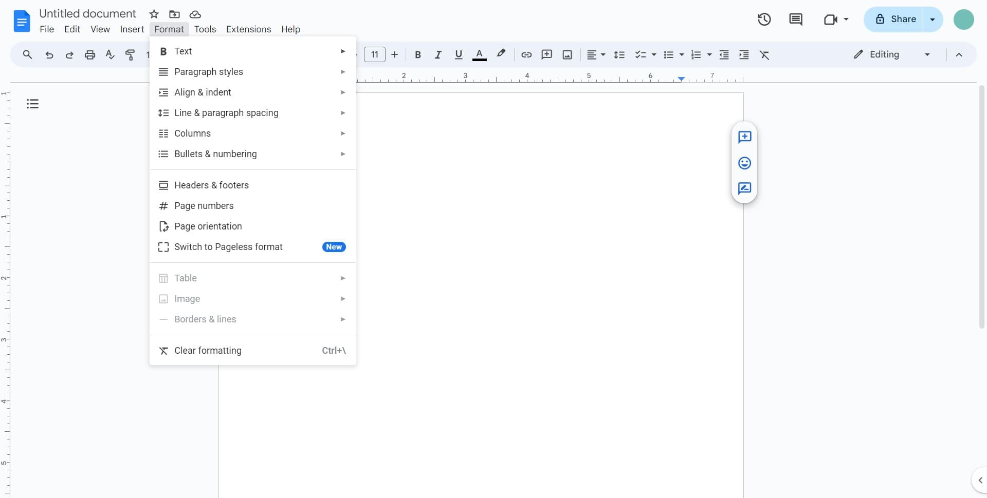The image size is (987, 498).
Task: Toggle underline formatting
Action: 459,54
